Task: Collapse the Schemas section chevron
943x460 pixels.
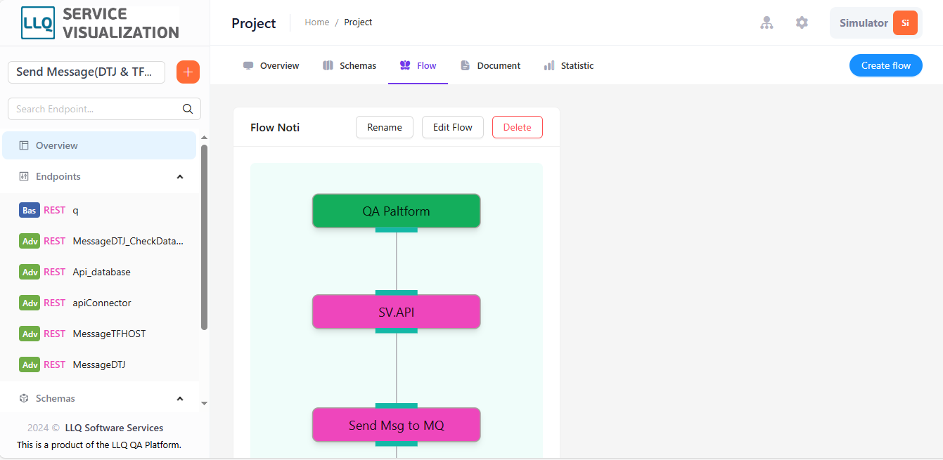Action: 180,398
